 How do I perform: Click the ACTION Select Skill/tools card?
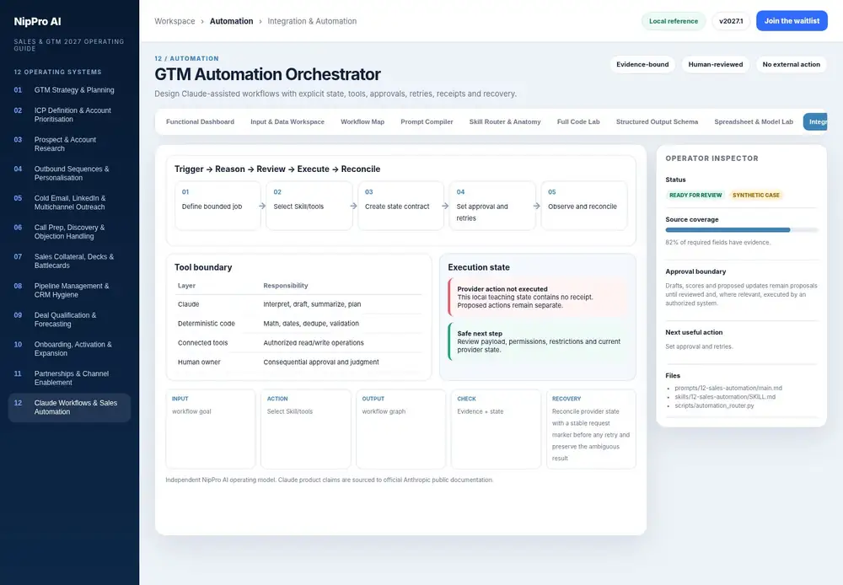305,429
